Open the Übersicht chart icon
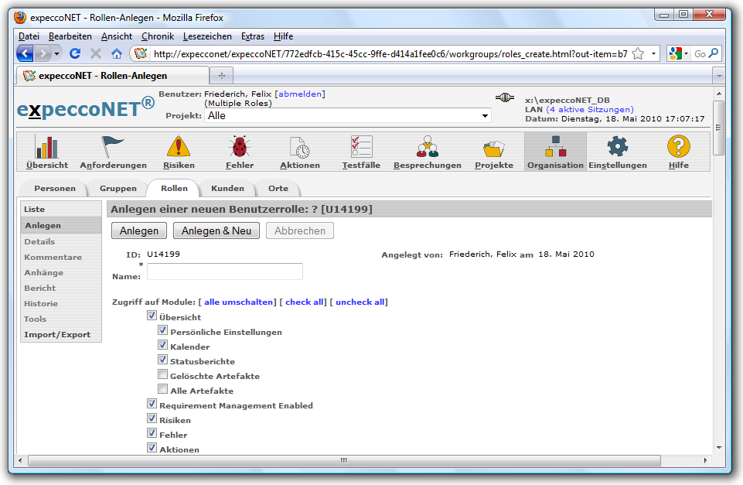Viewport: 743px width, 485px height. tap(46, 147)
